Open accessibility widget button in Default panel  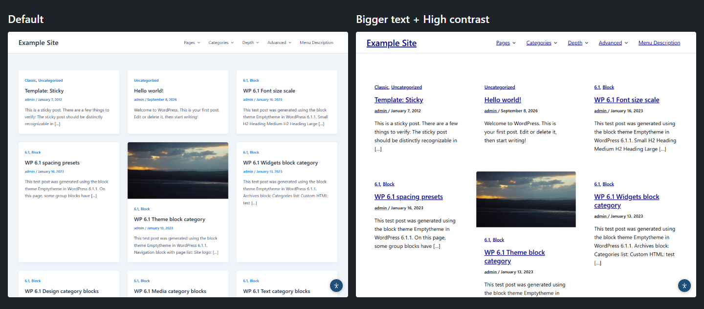point(336,286)
